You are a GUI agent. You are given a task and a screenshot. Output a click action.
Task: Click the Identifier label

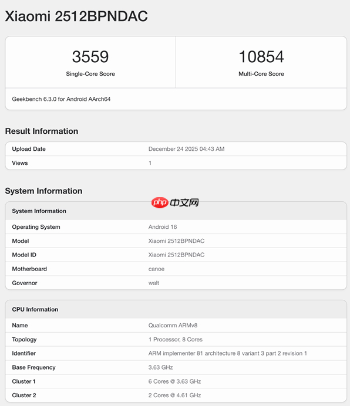(24, 353)
